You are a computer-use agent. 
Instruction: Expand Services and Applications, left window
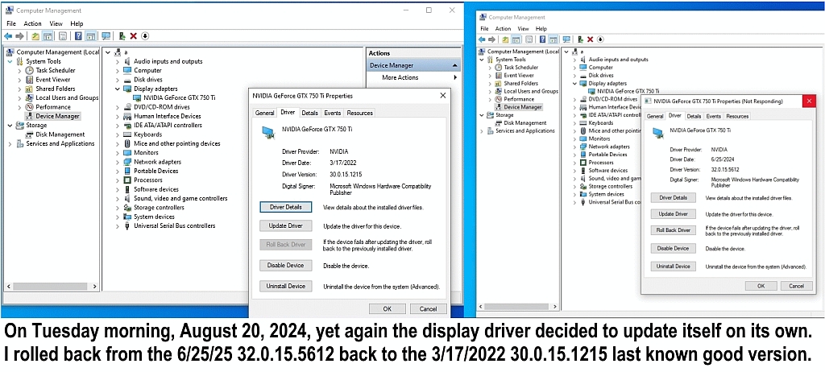click(x=10, y=143)
